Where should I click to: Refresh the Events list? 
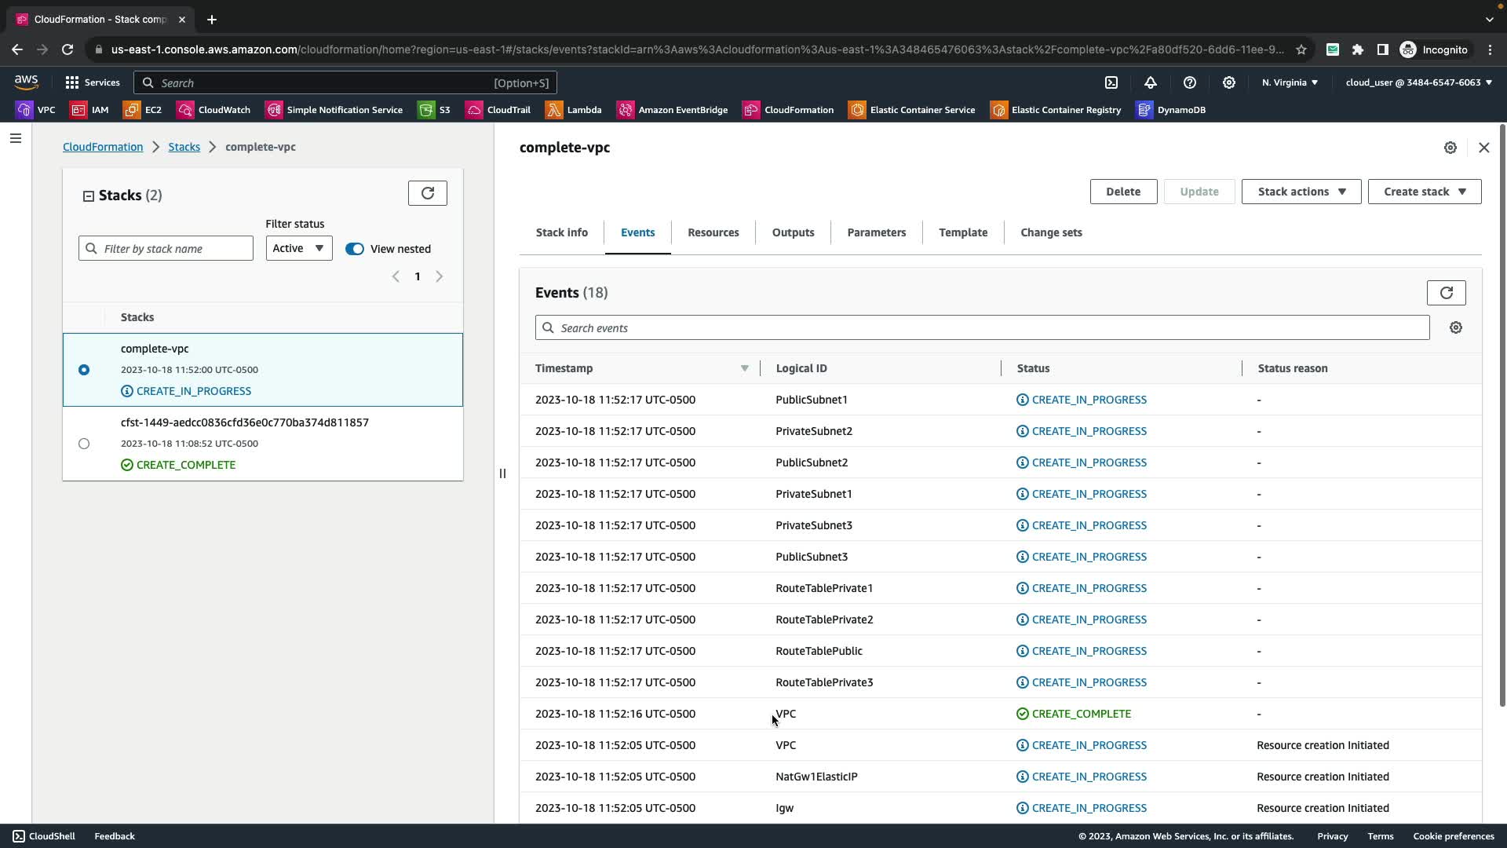point(1446,293)
